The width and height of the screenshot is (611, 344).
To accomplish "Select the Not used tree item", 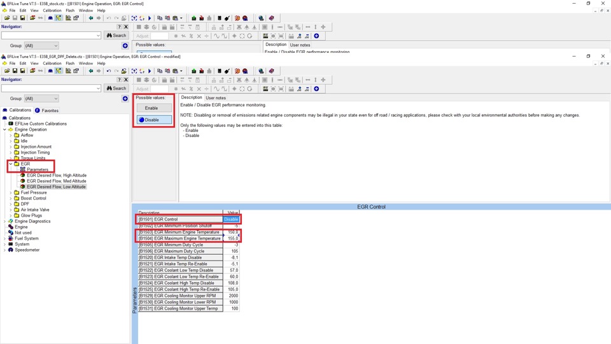I will [23, 233].
